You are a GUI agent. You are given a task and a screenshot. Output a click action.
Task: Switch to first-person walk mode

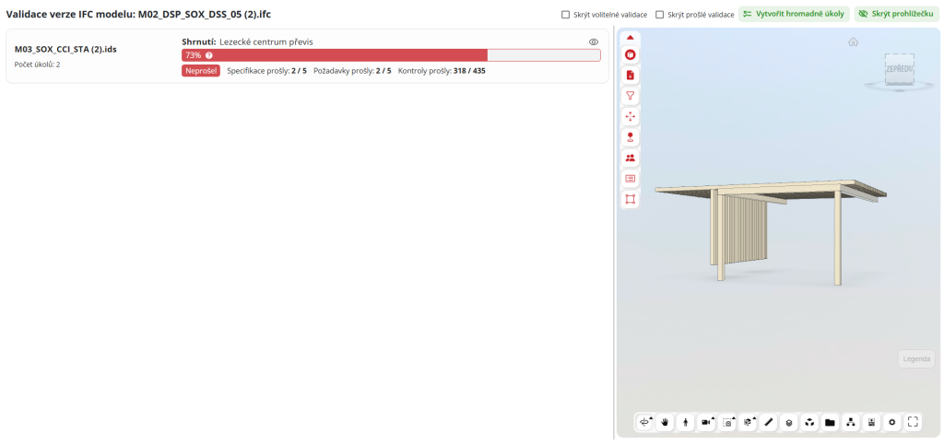(686, 422)
